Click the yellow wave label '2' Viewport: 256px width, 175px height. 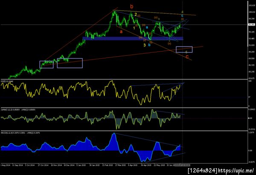[x=136, y=14]
